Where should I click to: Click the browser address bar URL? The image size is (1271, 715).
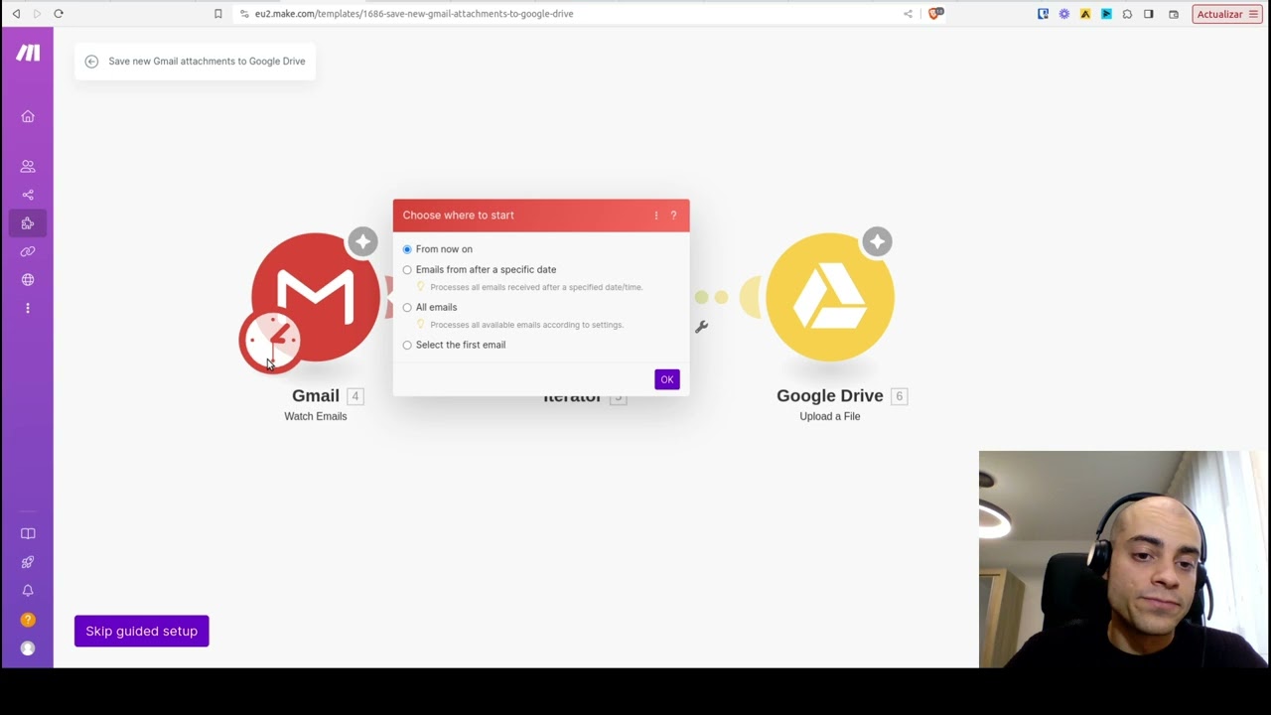pyautogui.click(x=414, y=14)
